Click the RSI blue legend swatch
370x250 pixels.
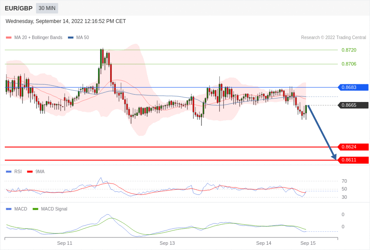click(x=9, y=172)
